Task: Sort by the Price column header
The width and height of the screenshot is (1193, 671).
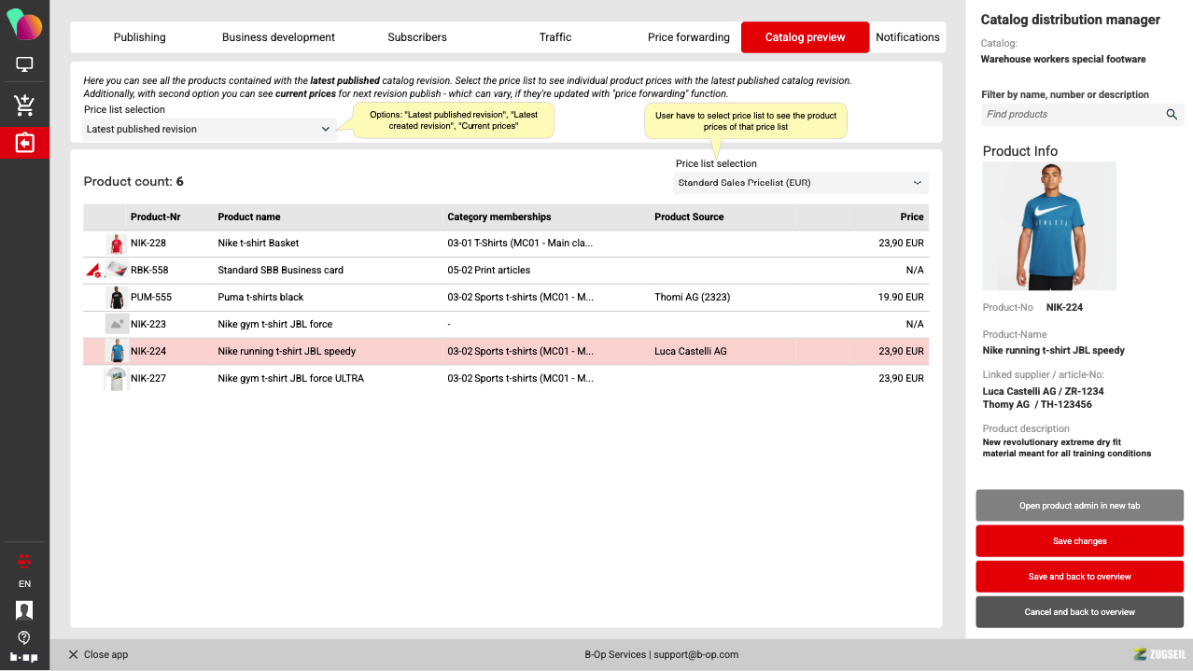Action: pos(911,217)
